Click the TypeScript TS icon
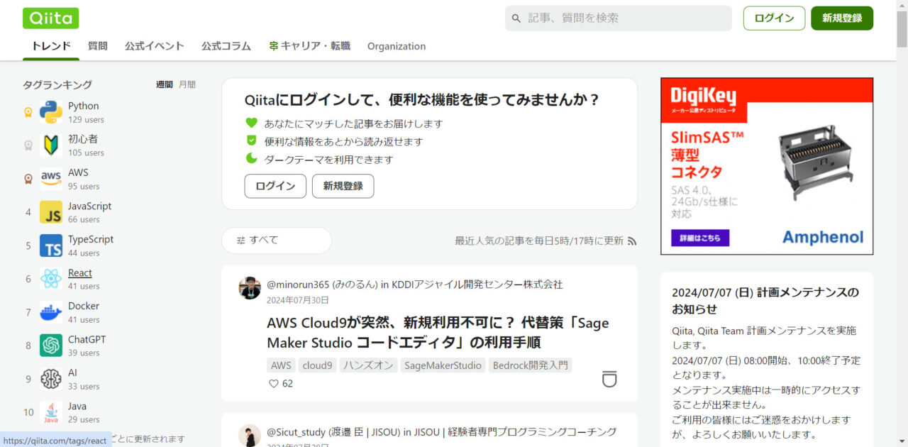This screenshot has height=447, width=908. pos(50,245)
